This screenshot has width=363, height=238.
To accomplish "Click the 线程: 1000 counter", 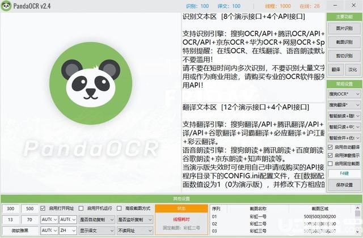I will click(278, 6).
